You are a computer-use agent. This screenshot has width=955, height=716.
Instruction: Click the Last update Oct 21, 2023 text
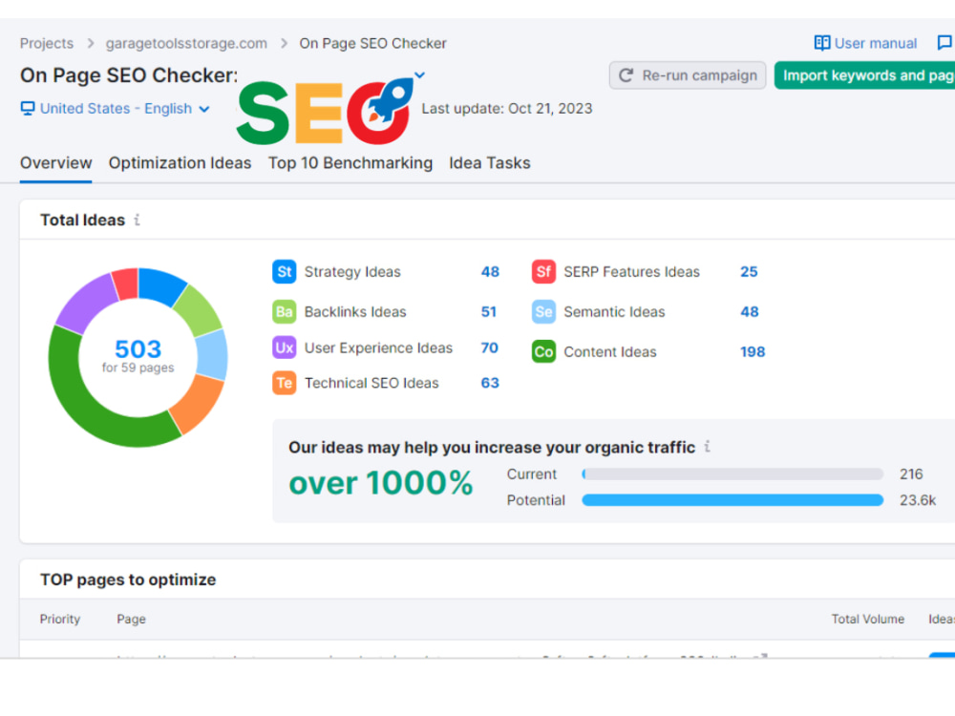pyautogui.click(x=507, y=109)
